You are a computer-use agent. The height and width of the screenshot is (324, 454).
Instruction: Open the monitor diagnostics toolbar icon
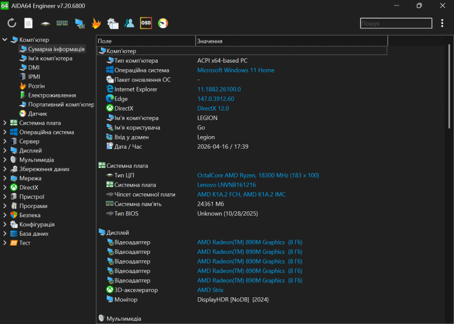point(79,23)
